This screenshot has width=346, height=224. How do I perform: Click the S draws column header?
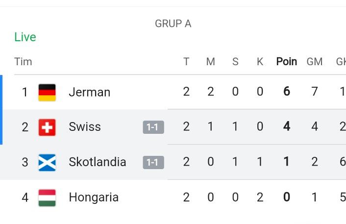click(x=235, y=62)
